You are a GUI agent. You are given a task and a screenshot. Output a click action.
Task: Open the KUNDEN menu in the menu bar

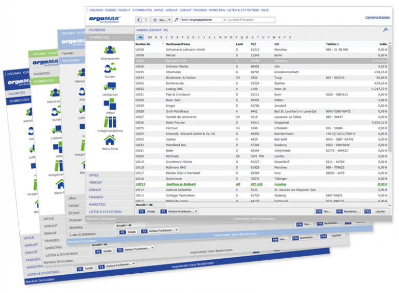[x=111, y=10]
